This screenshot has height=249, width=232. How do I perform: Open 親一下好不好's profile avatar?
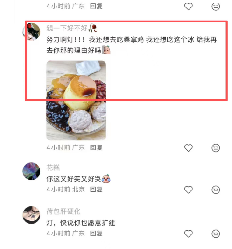[31, 32]
